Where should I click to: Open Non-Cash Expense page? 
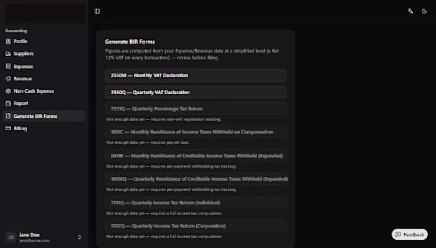click(44, 91)
